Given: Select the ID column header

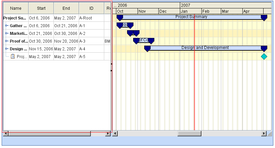Looking at the screenshot, I should pos(91,8).
